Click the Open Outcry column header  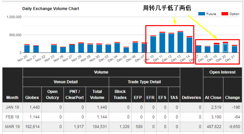(53, 94)
